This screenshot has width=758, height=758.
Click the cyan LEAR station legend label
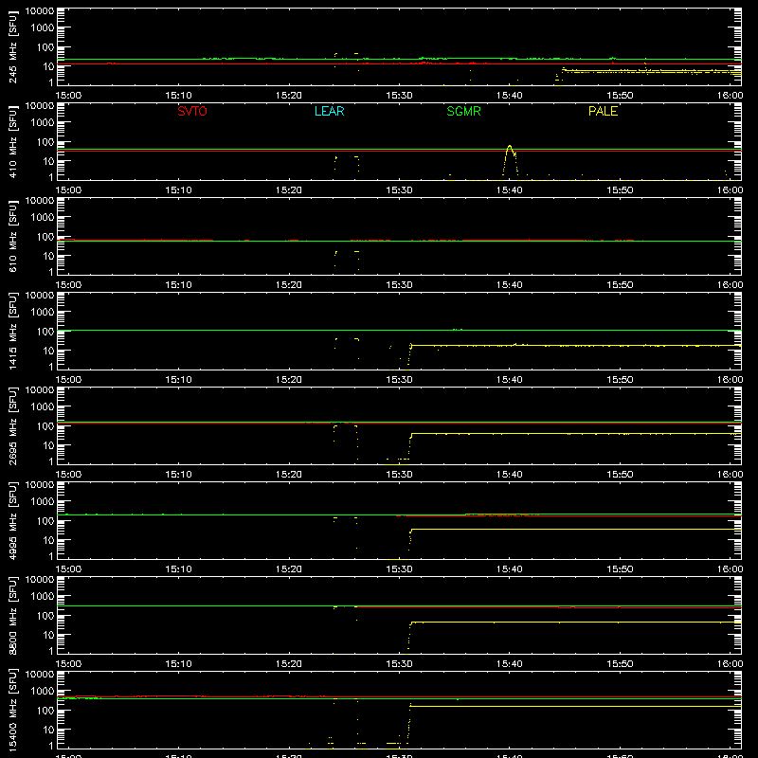[329, 111]
